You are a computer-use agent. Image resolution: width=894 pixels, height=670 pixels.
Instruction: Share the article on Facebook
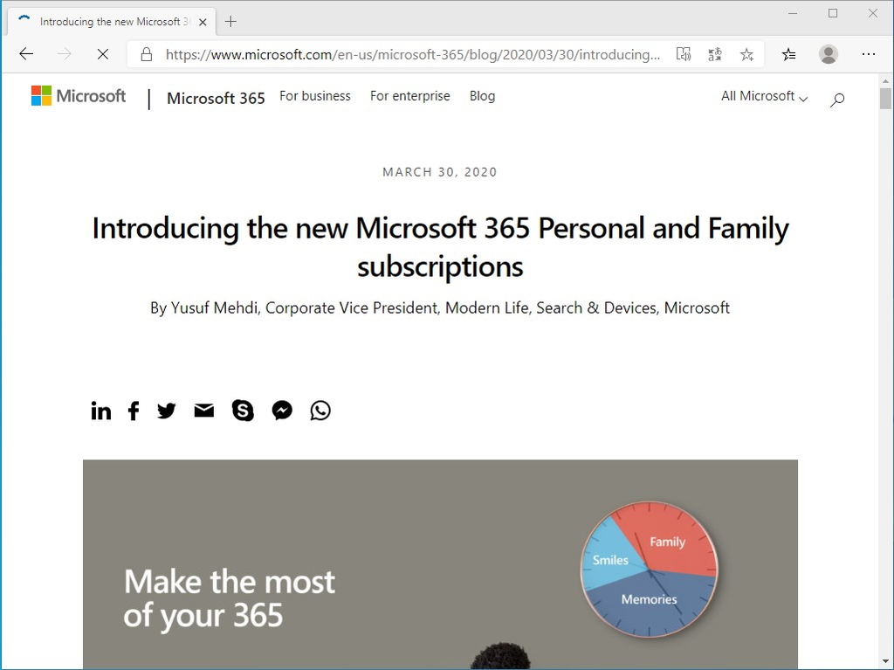pyautogui.click(x=133, y=411)
